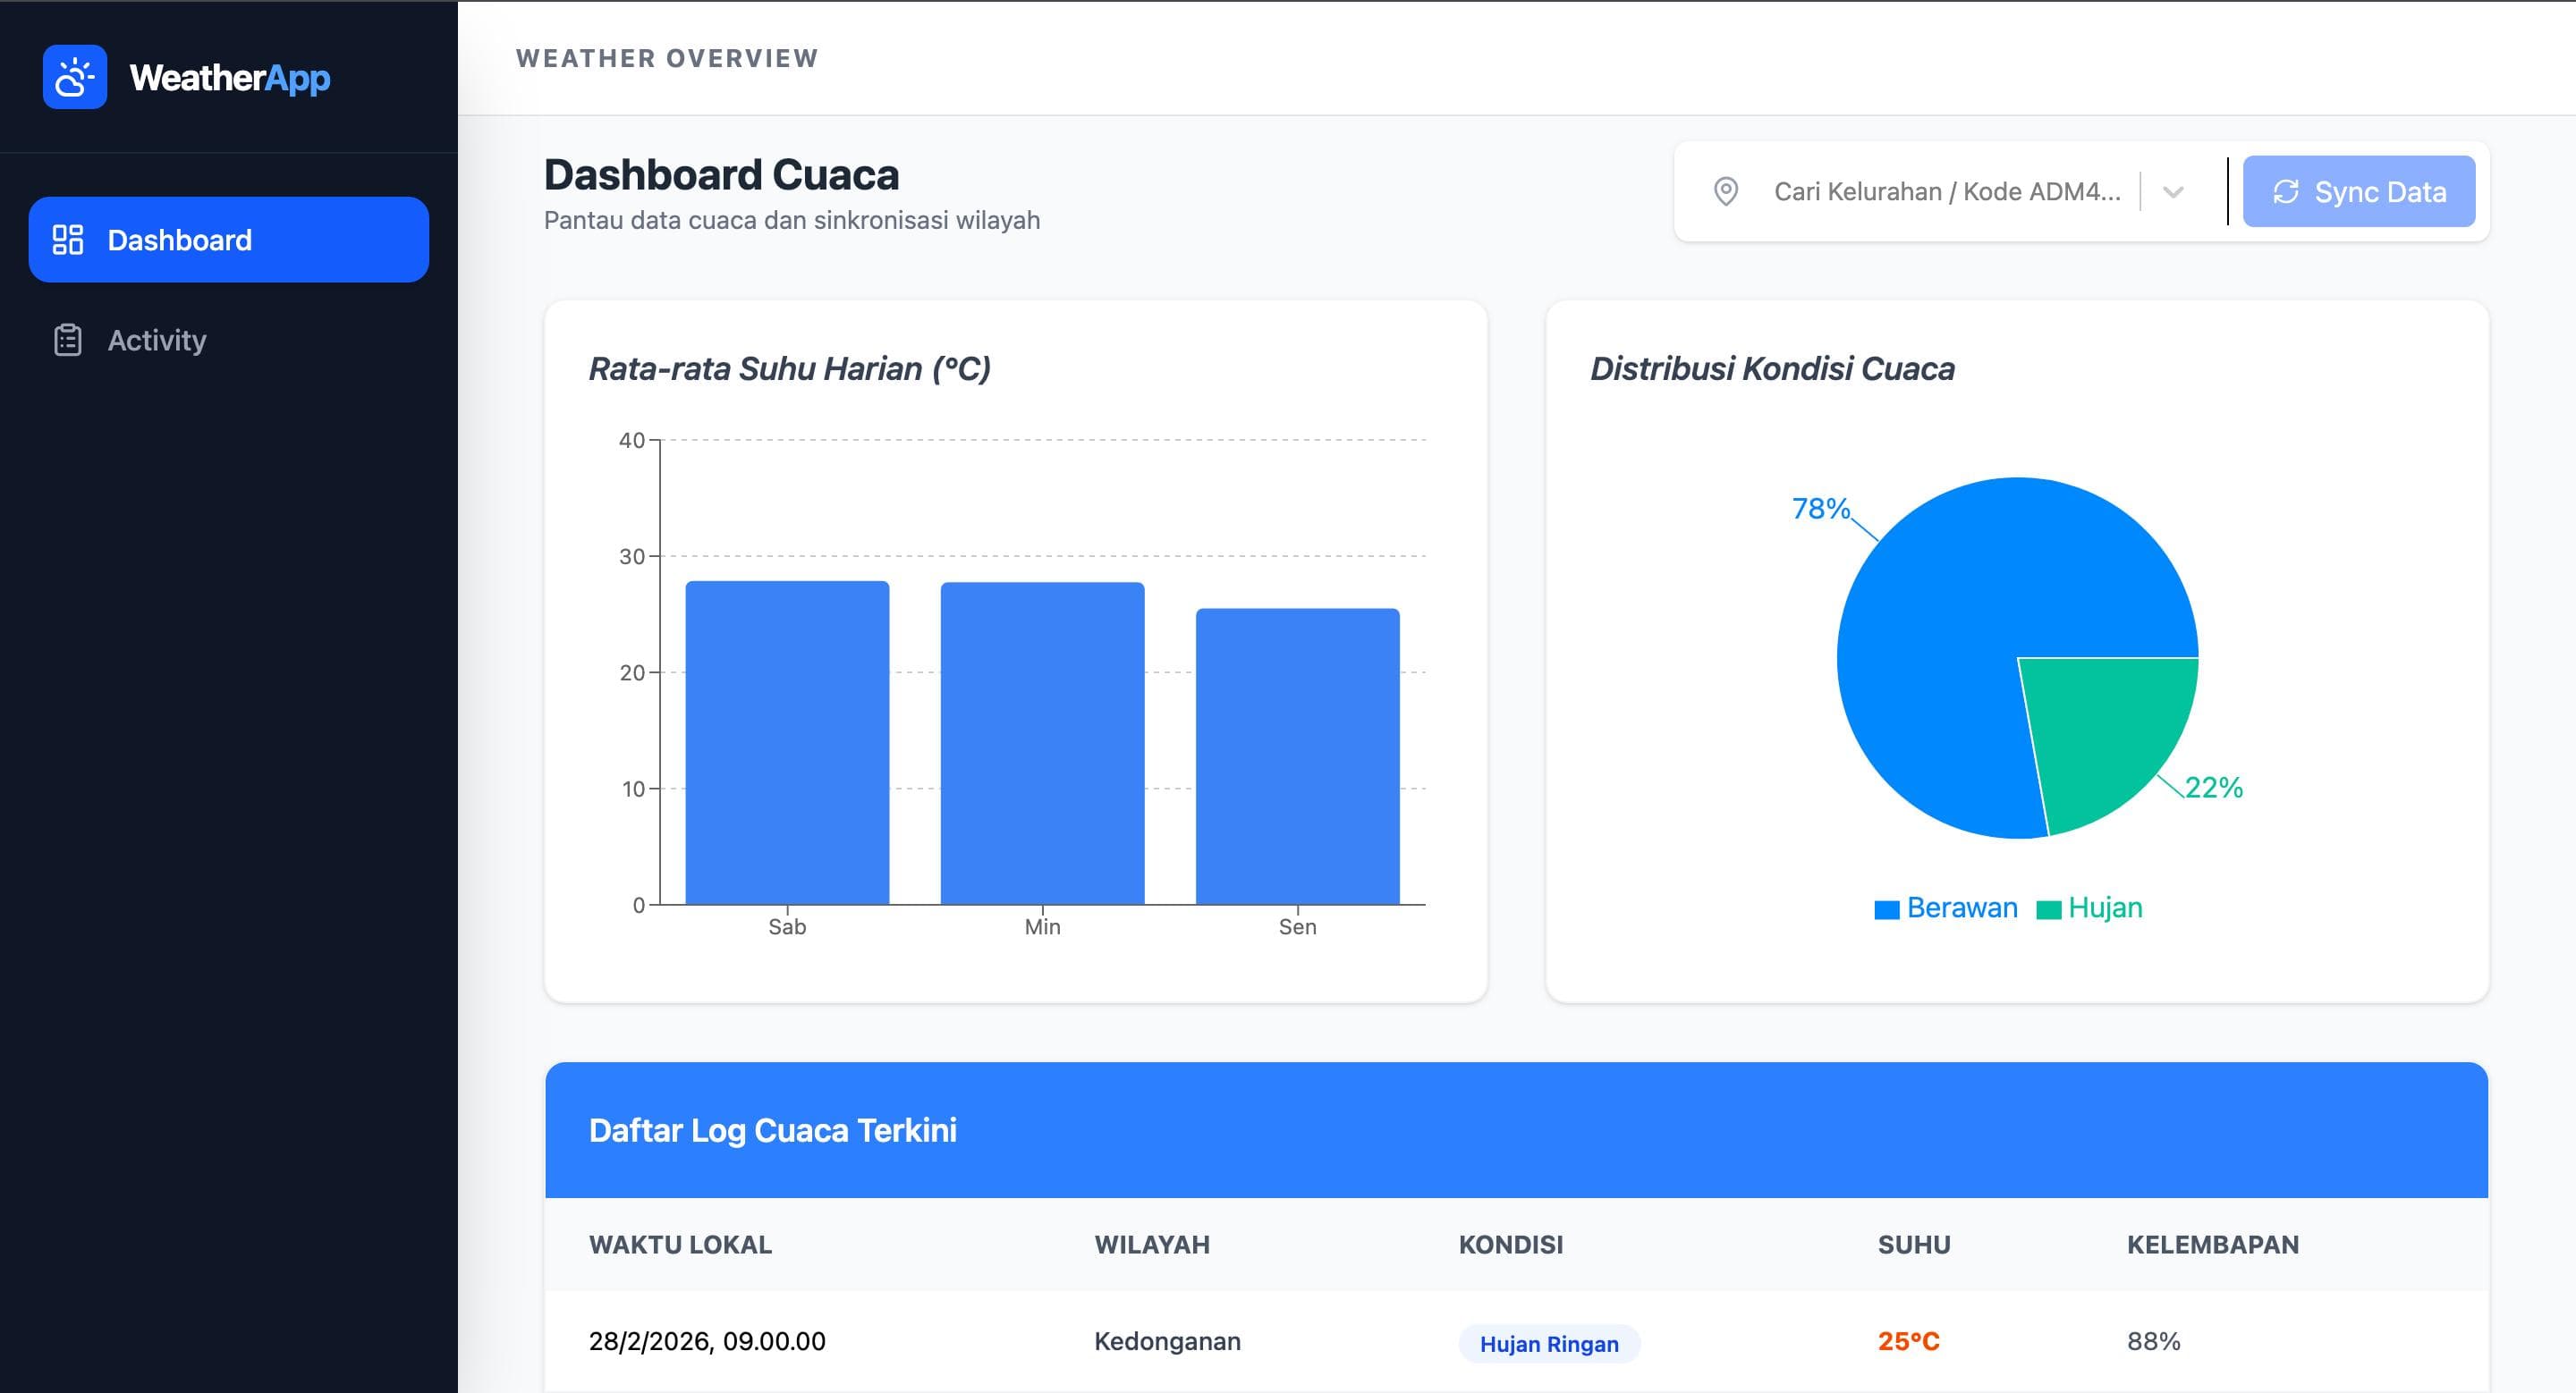Image resolution: width=2576 pixels, height=1393 pixels.
Task: Click the Hujan green legend swatch
Action: [x=2048, y=909]
